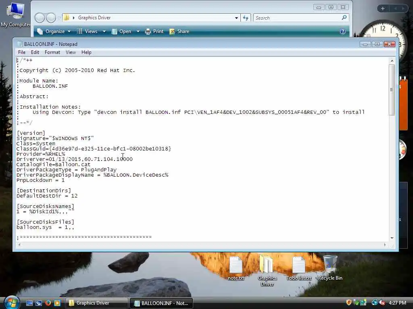Viewport: 413px width, 309px height.
Task: Click Notepad vertical scrollbar down arrow
Action: point(392,238)
